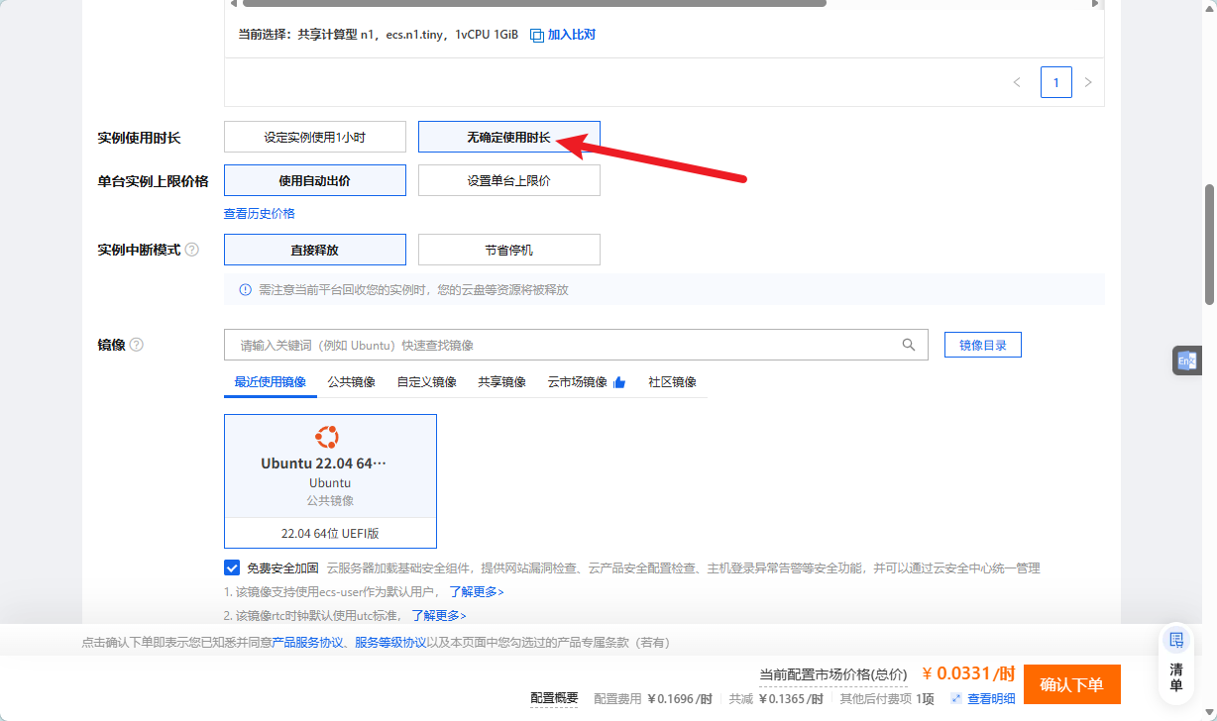Image resolution: width=1217 pixels, height=721 pixels.
Task: Open the 清单 list floating button
Action: click(1176, 663)
